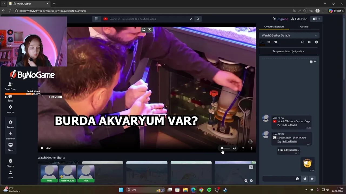The width and height of the screenshot is (346, 194).
Task: Click the chat reaction burst button
Action: click(312, 179)
